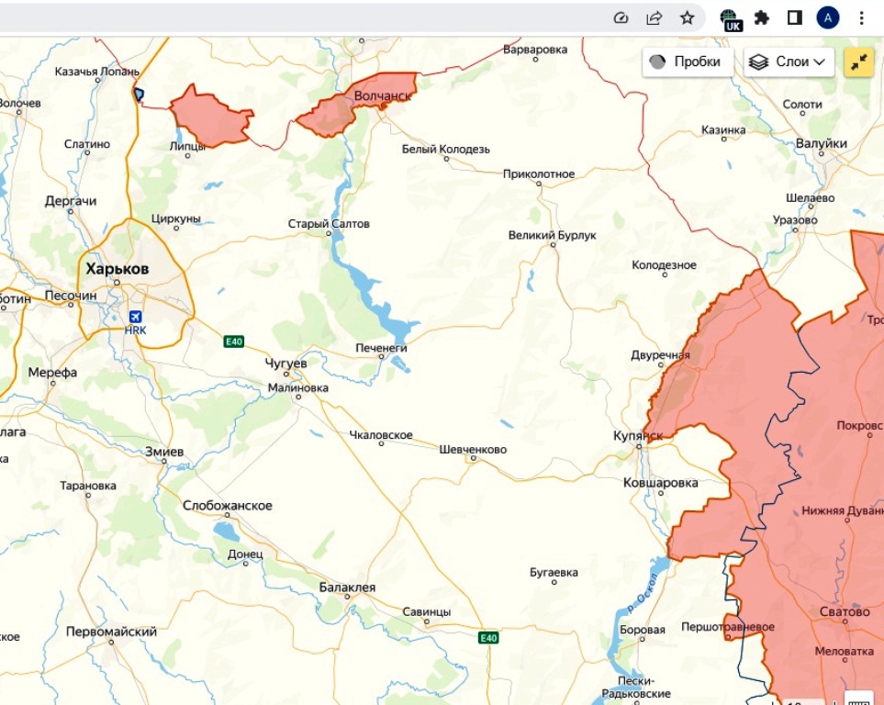This screenshot has height=705, width=884.
Task: Open the Extensions puzzle icon
Action: point(762,18)
